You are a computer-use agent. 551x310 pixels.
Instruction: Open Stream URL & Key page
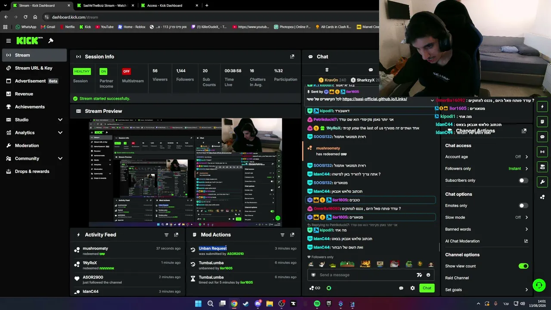pos(34,68)
